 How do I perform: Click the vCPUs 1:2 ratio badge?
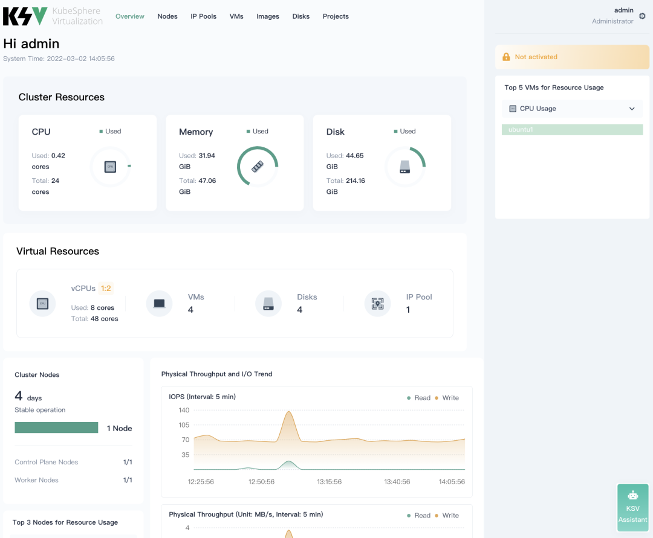[x=106, y=289]
